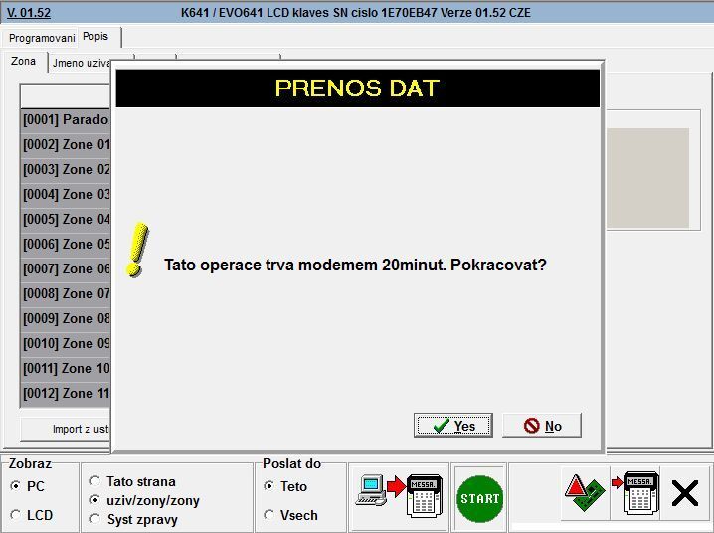Image resolution: width=714 pixels, height=533 pixels.
Task: Choose Syst zpravy radio option
Action: pos(95,519)
